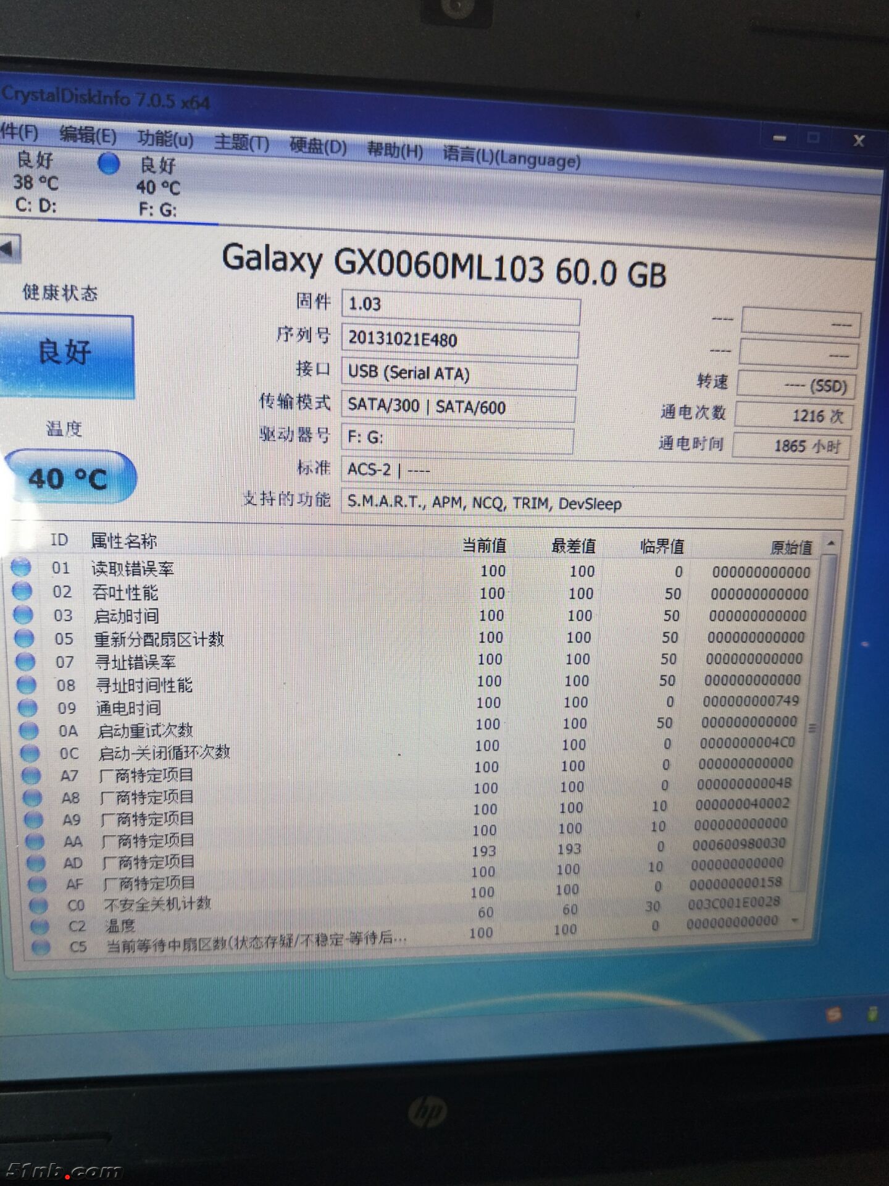Click the status orb of attribute 02 吞吐性能

point(22,591)
